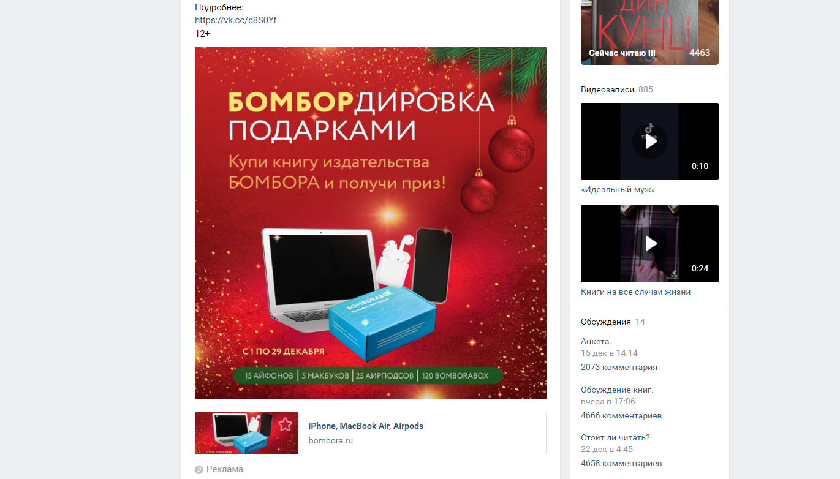Play the «Идеальный муж» video
The width and height of the screenshot is (840, 479).
[x=649, y=141]
